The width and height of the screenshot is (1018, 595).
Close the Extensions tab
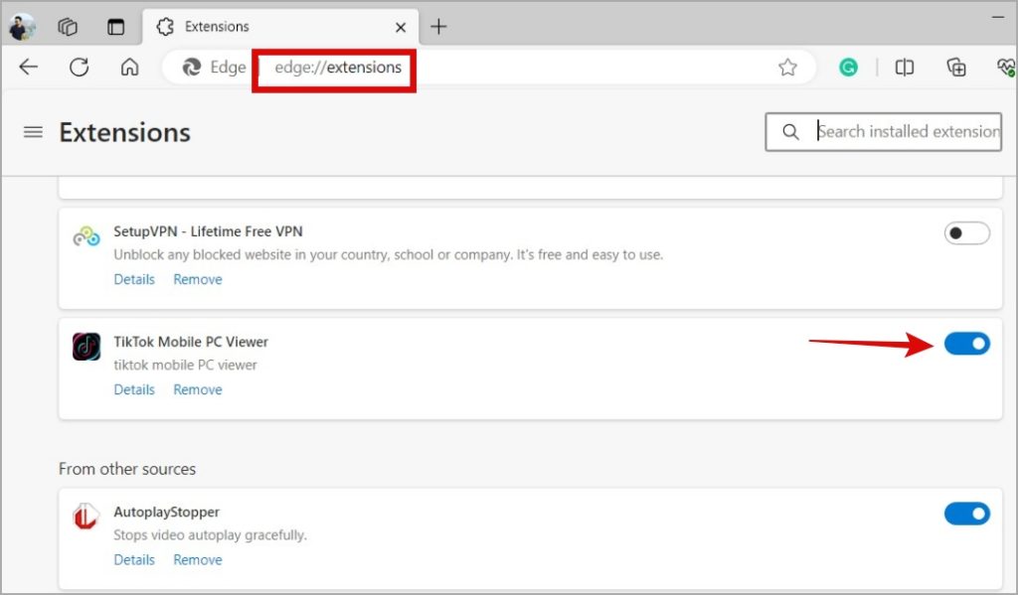click(401, 27)
